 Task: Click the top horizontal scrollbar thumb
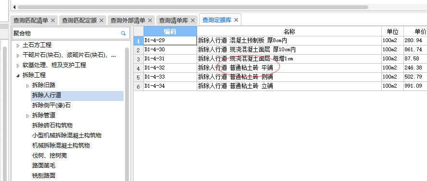[x=193, y=7]
